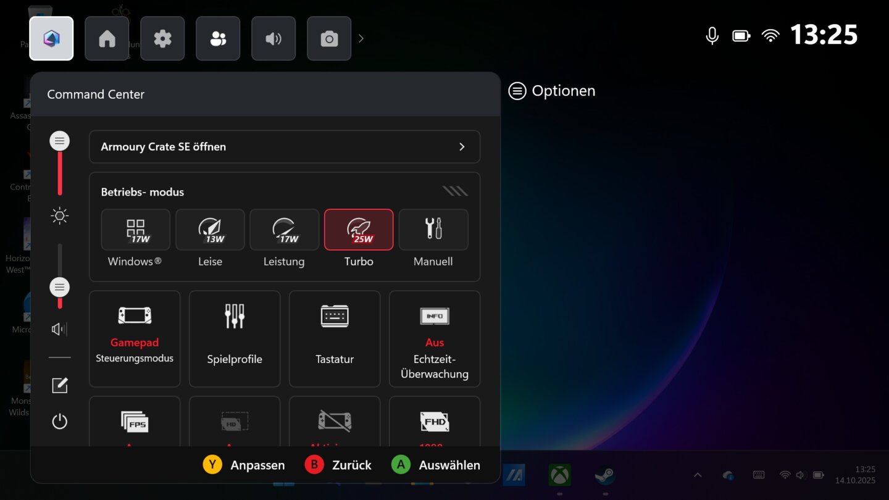Screen dimensions: 889x500
Task: Open the Spielprofile tile
Action: pyautogui.click(x=235, y=339)
